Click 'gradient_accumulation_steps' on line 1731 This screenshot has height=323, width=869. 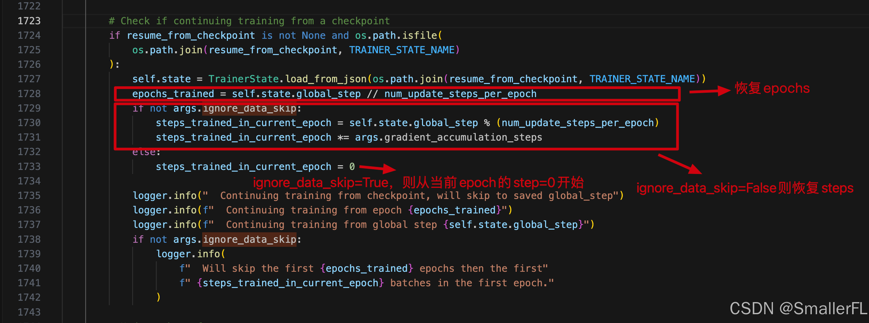[x=463, y=137]
